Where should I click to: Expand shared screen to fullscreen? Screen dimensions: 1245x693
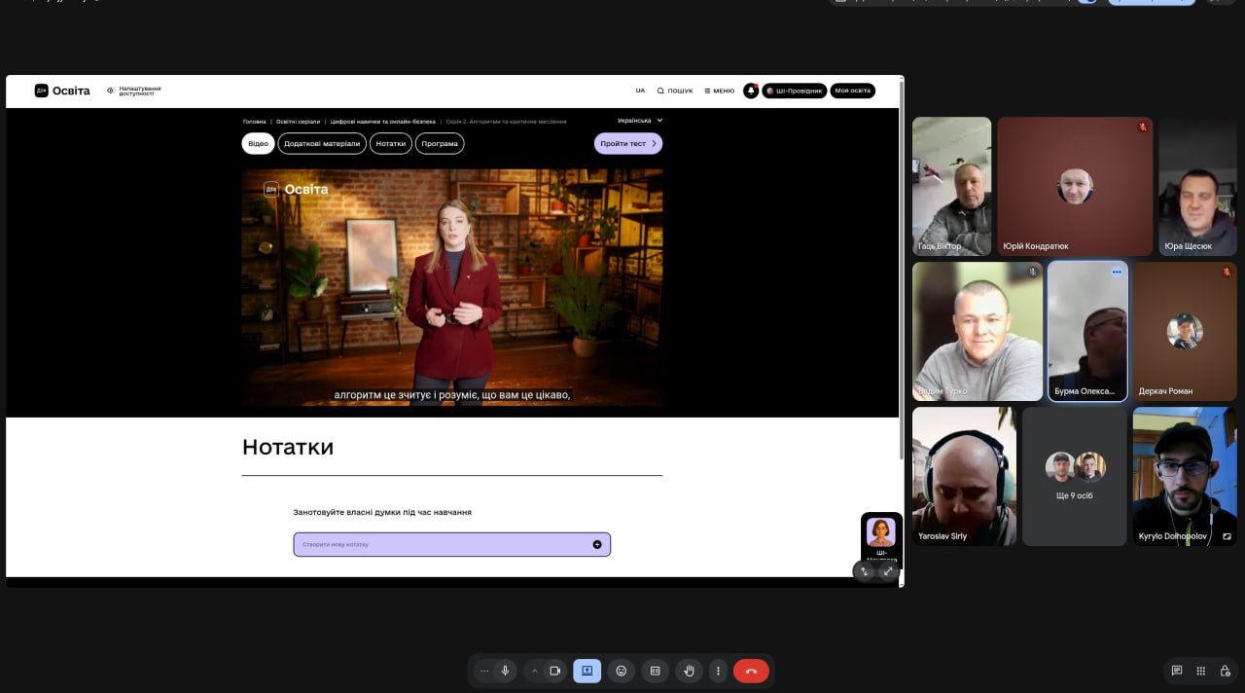[888, 571]
